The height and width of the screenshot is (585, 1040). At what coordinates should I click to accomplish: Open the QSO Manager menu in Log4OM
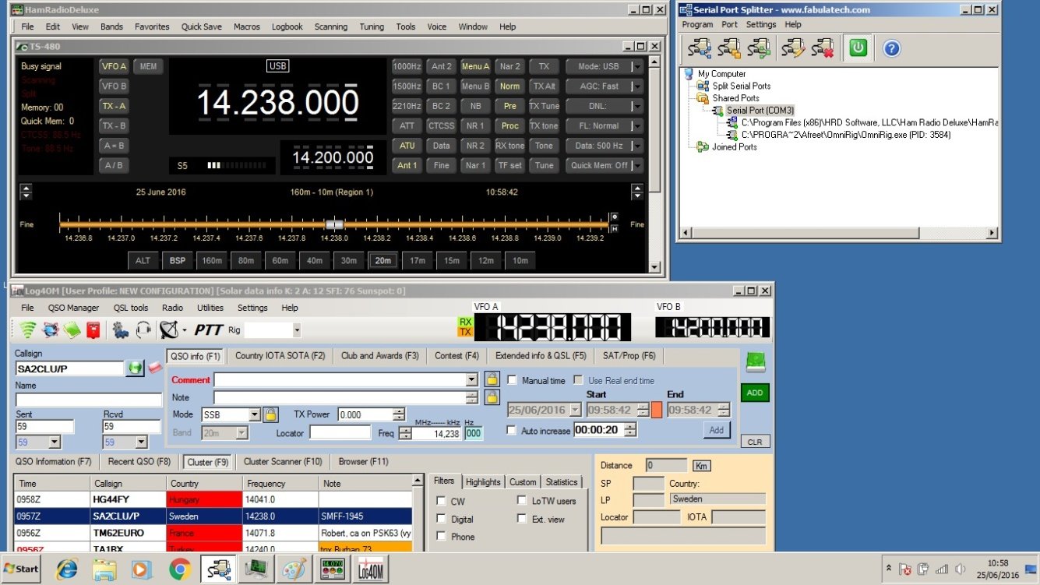click(73, 308)
